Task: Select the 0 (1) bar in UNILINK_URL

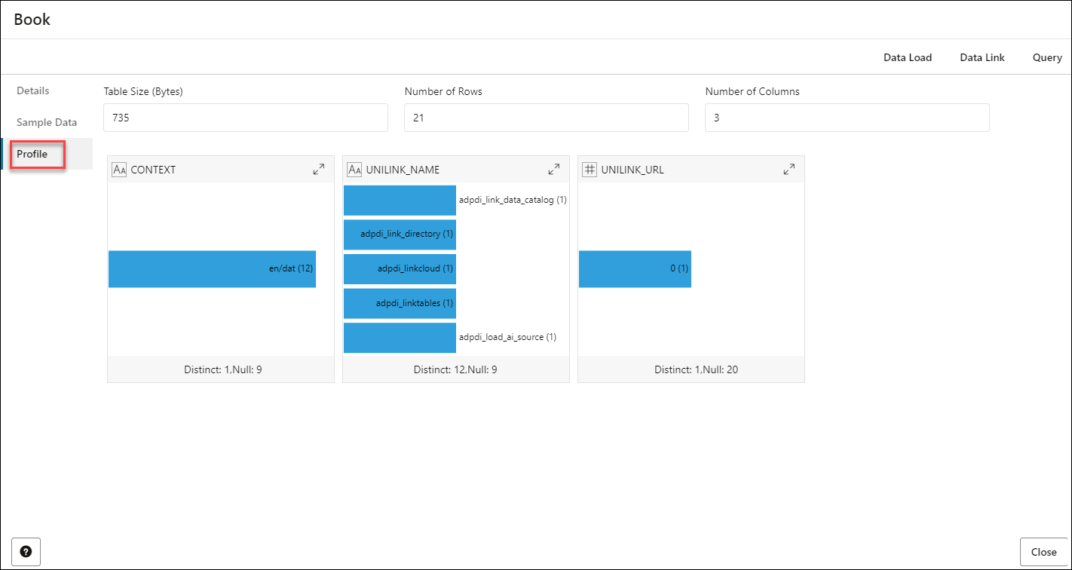Action: click(635, 269)
